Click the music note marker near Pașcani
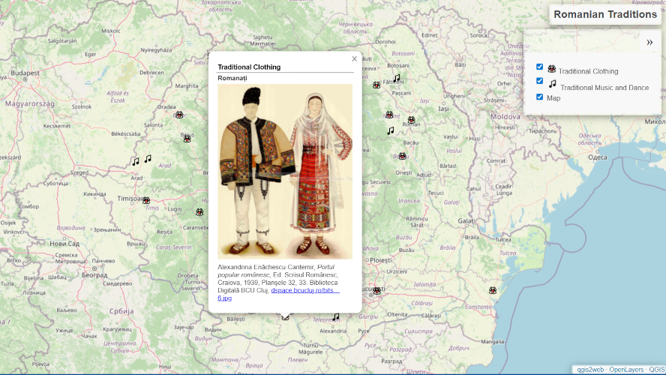The height and width of the screenshot is (375, 666). (x=397, y=78)
